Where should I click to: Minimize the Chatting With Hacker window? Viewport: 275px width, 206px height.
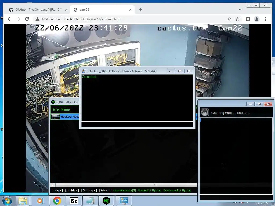coord(250,104)
